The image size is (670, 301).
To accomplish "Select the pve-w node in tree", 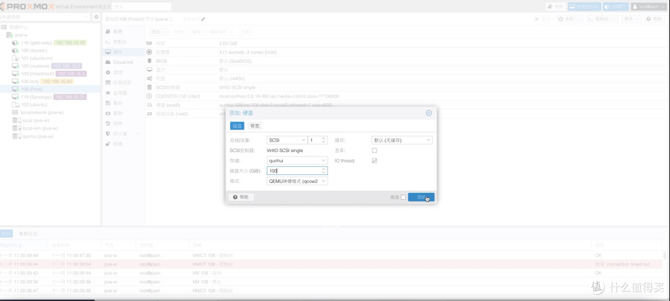I will tap(21, 35).
